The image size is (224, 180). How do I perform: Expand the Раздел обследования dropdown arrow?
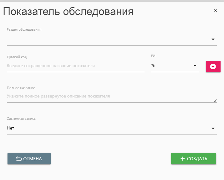213,39
